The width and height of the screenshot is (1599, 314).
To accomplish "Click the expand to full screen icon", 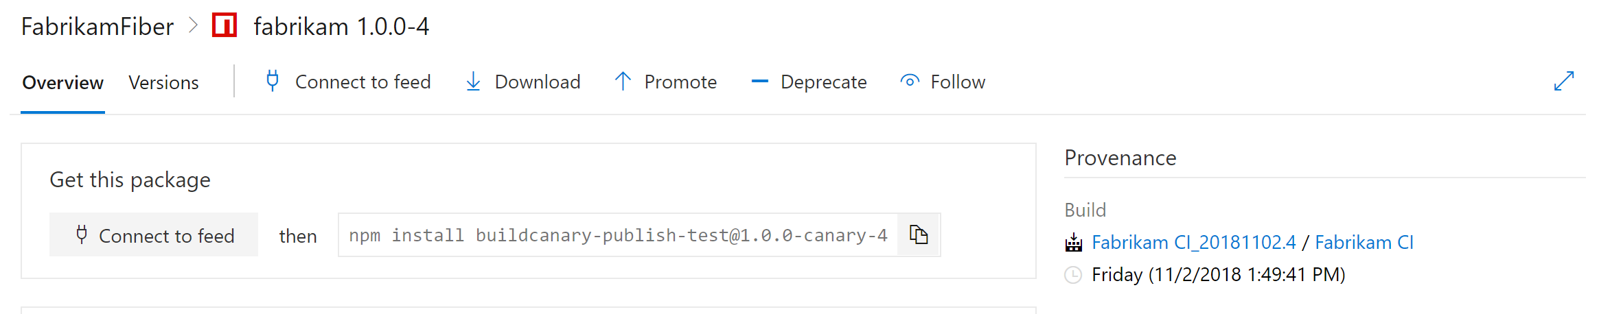I will coord(1563,82).
